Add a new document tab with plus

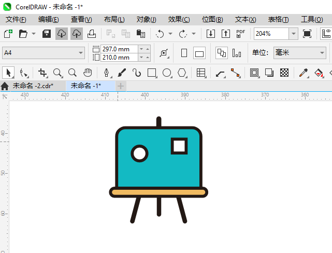coord(121,86)
